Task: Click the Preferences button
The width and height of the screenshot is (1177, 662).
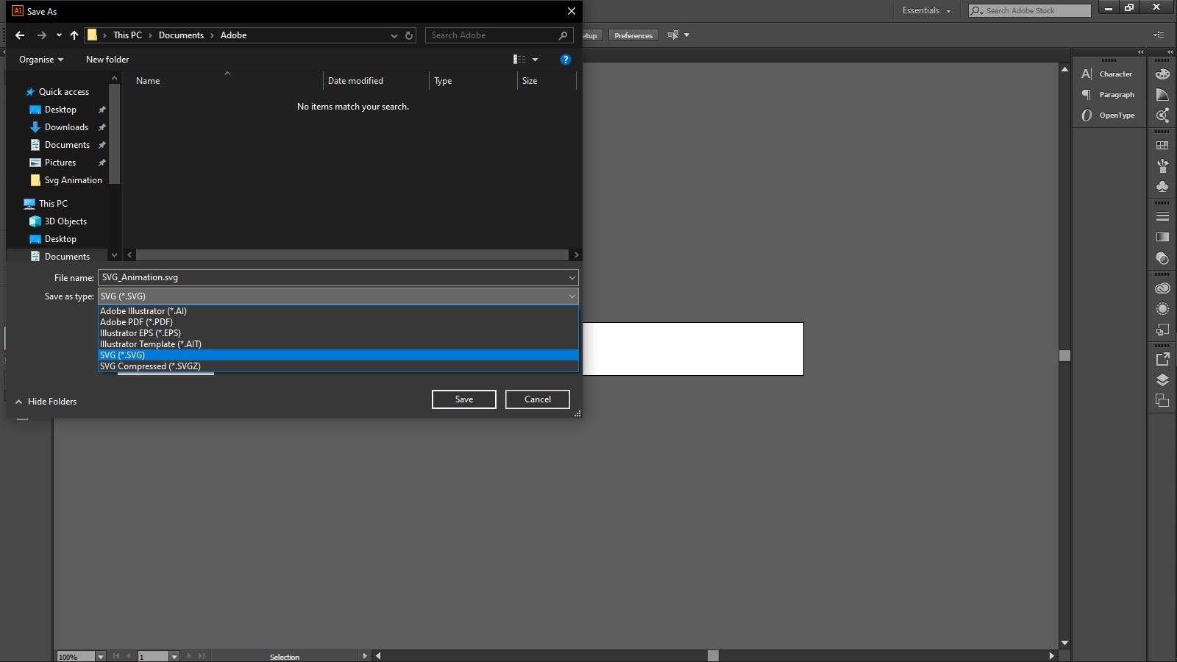Action: point(633,35)
